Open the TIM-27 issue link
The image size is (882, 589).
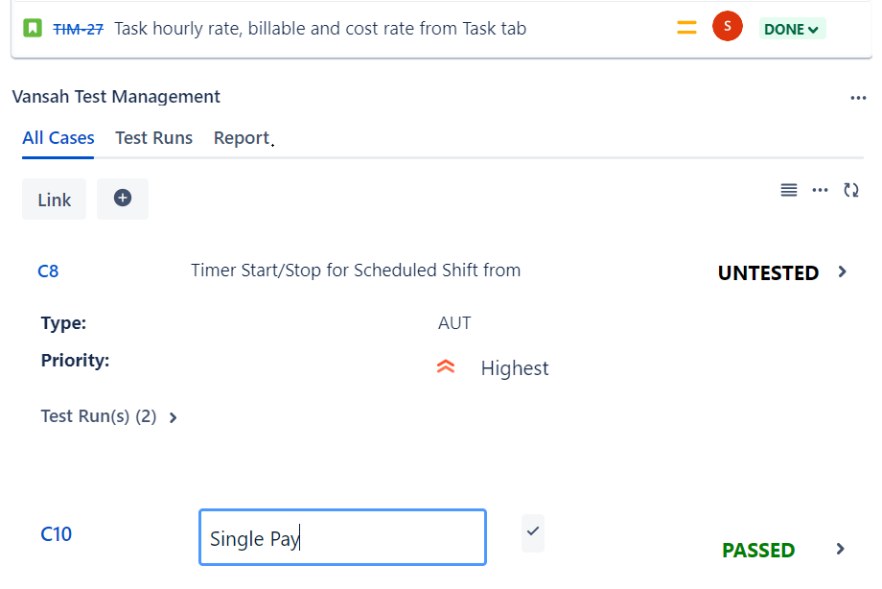click(x=79, y=29)
